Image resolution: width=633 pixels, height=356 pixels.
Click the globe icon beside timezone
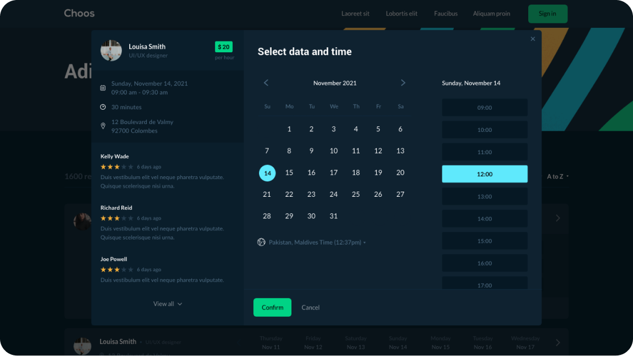pos(261,242)
